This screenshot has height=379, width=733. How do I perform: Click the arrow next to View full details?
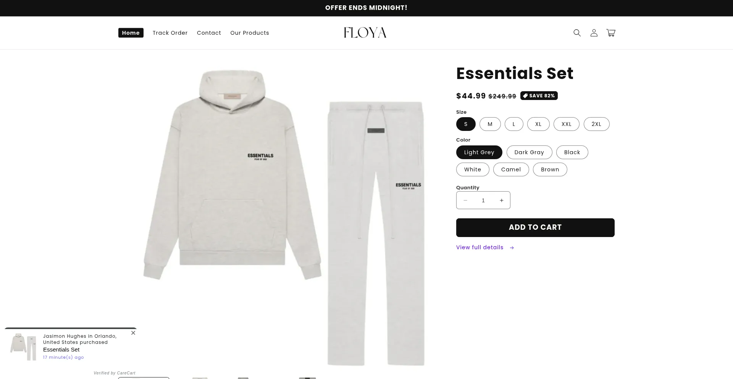512,248
